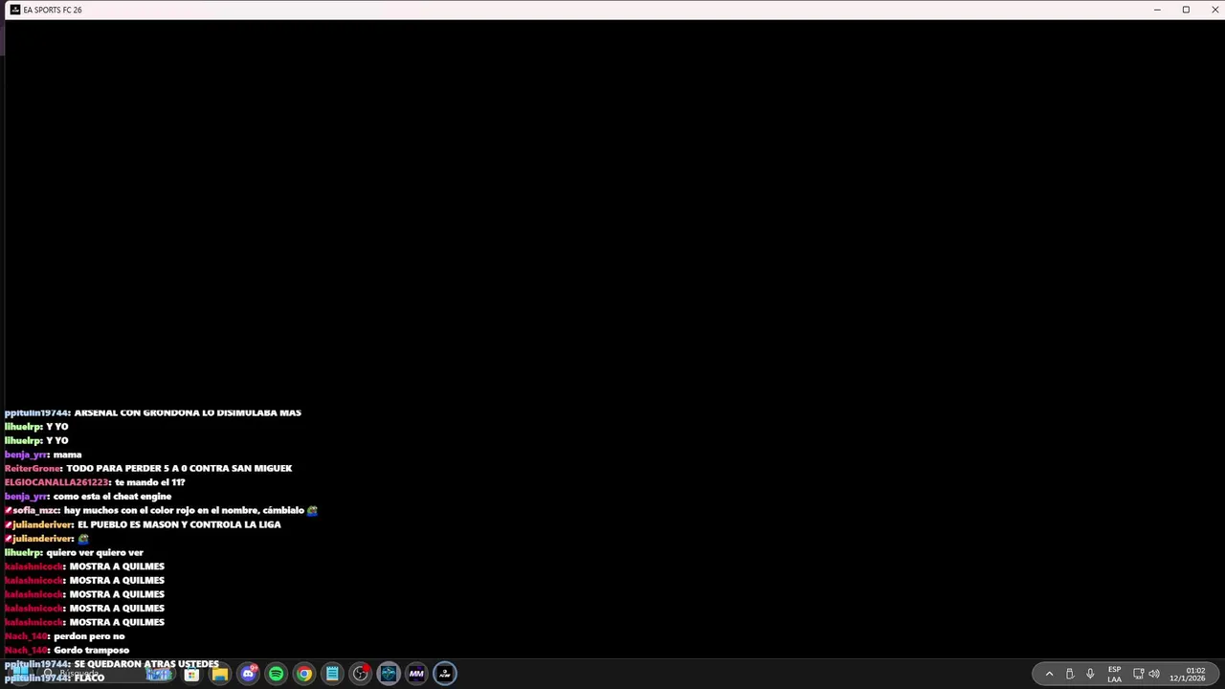The width and height of the screenshot is (1225, 689).
Task: Open network status tray icon
Action: pyautogui.click(x=1138, y=674)
